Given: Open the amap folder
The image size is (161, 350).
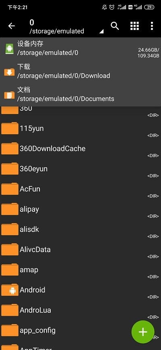Looking at the screenshot, I should [x=80, y=270].
